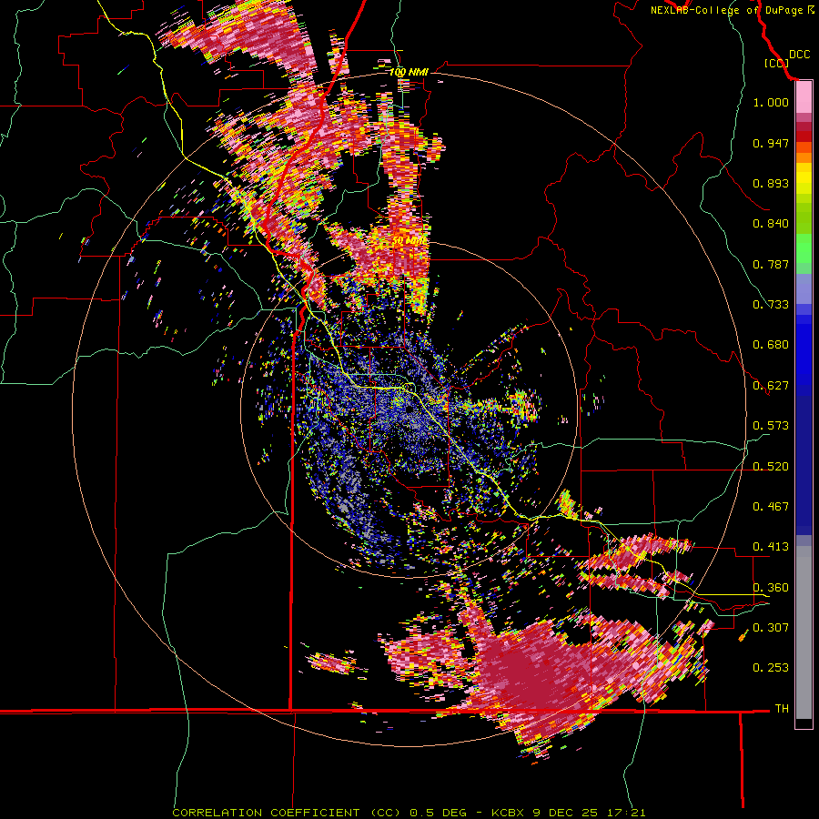Select the 0.787 scale value

[x=771, y=264]
